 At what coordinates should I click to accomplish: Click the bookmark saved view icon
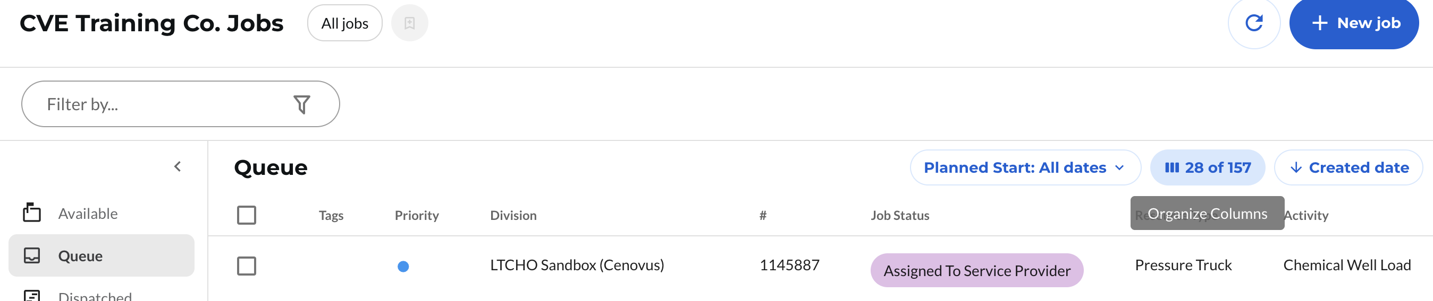[x=409, y=23]
